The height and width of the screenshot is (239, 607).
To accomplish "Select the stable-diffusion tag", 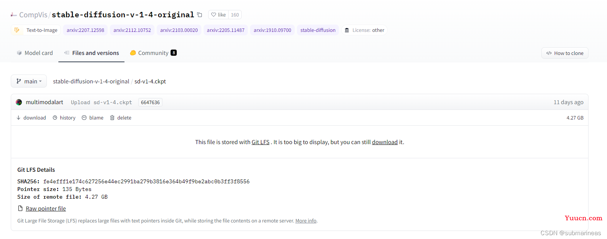I will coord(318,30).
